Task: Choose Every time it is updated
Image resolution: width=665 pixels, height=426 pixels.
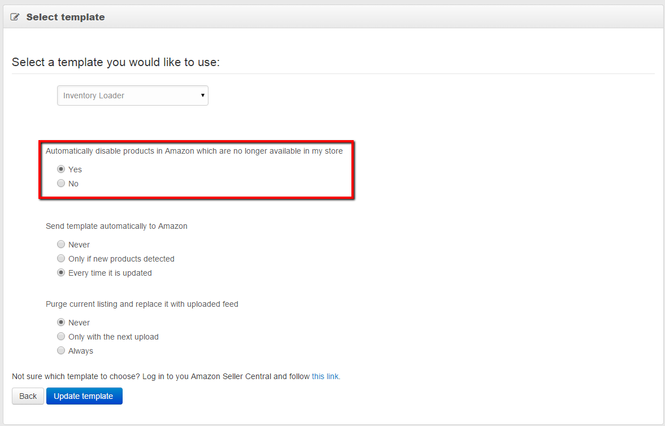Action: pos(61,272)
